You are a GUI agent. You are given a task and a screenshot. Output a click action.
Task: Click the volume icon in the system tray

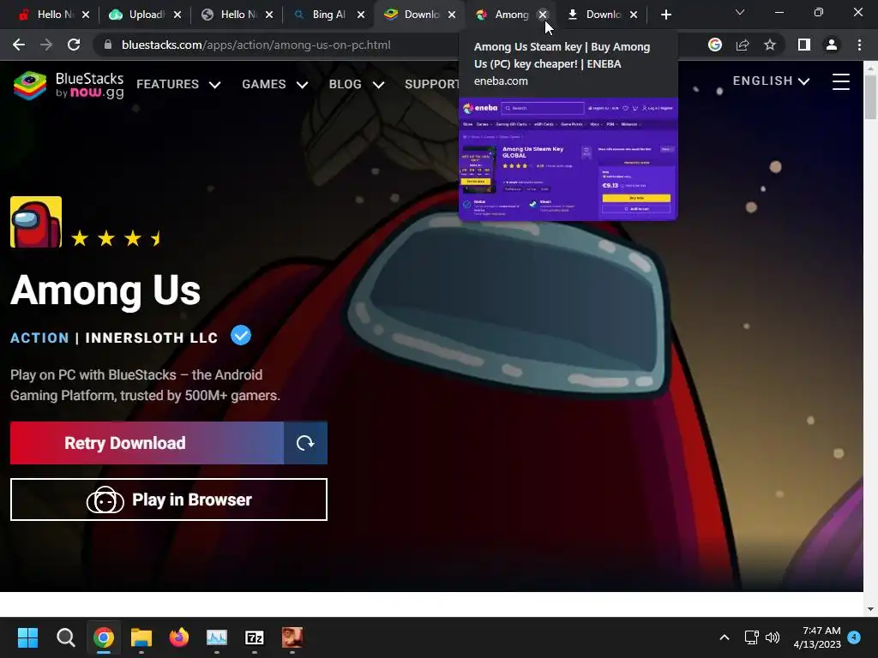[773, 637]
